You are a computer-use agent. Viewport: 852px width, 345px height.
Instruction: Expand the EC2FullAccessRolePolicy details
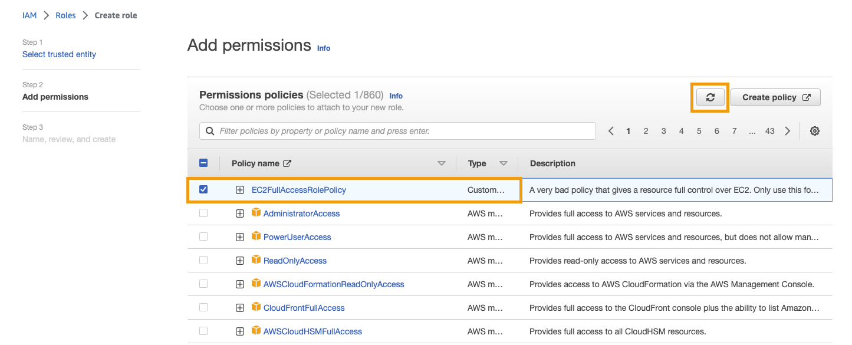click(240, 190)
